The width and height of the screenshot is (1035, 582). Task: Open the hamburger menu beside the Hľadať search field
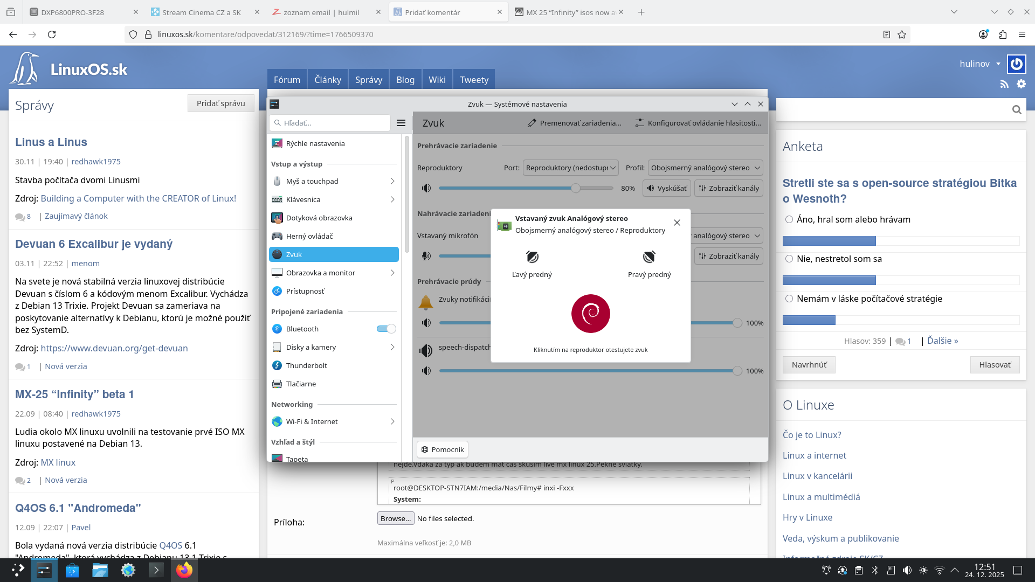[401, 123]
